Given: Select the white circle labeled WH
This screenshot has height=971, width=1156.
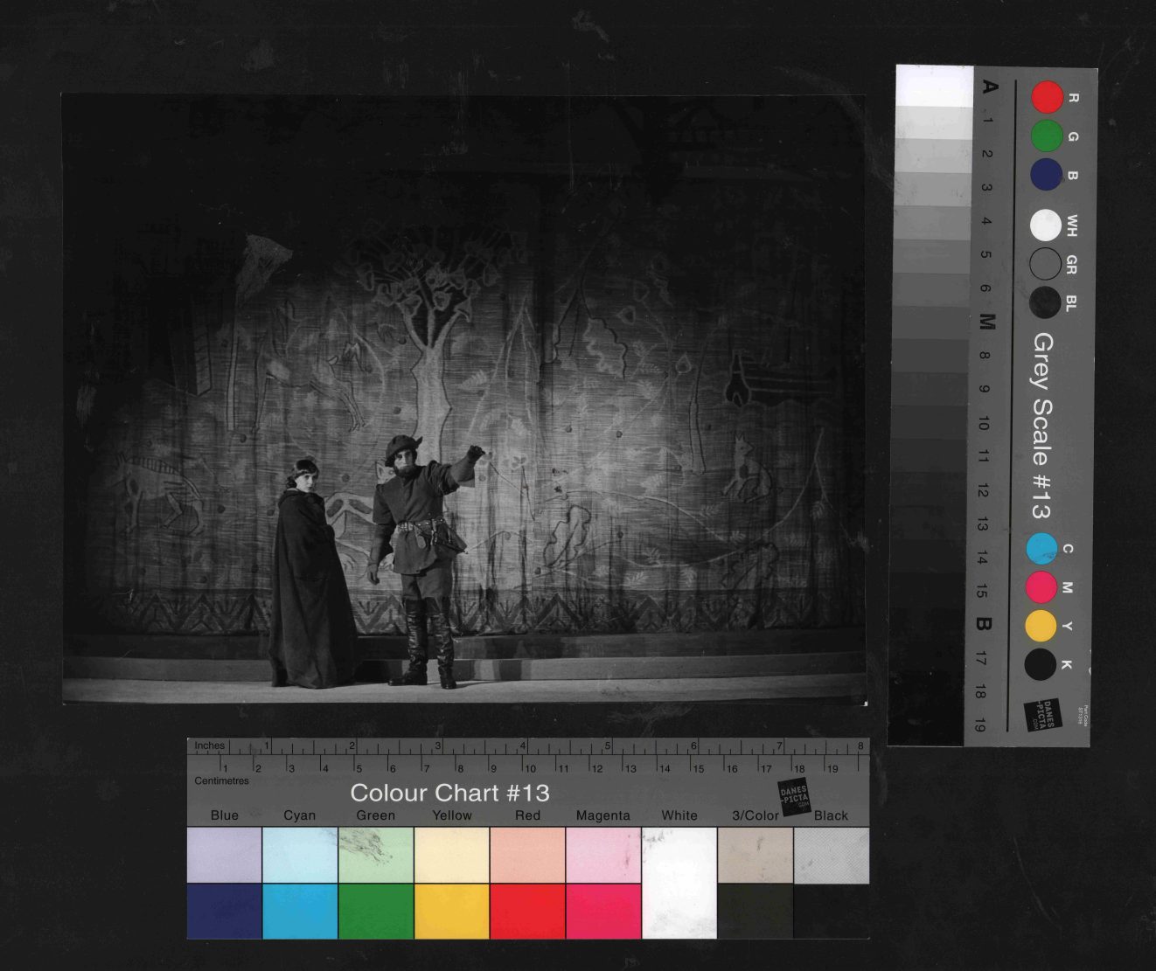Looking at the screenshot, I should pyautogui.click(x=1045, y=225).
